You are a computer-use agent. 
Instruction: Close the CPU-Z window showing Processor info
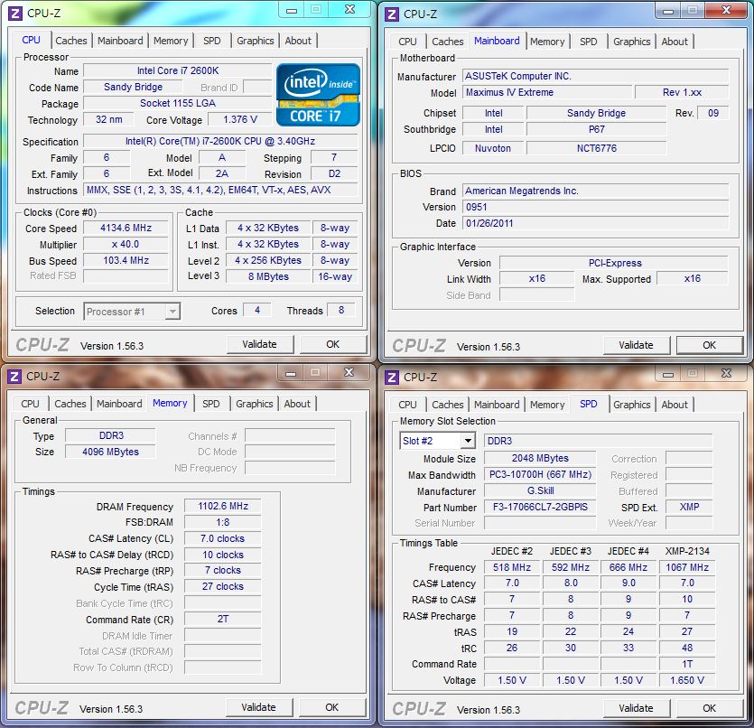[x=350, y=9]
